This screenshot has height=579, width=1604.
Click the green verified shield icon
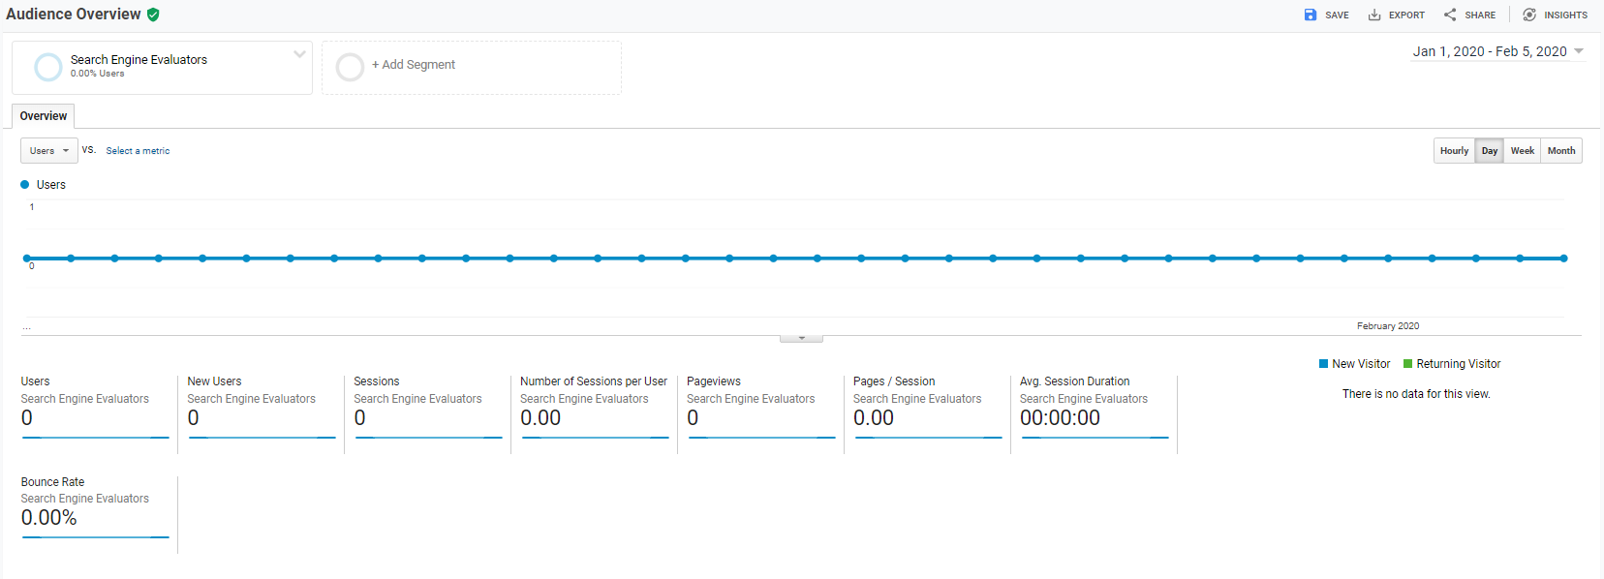[x=153, y=15]
